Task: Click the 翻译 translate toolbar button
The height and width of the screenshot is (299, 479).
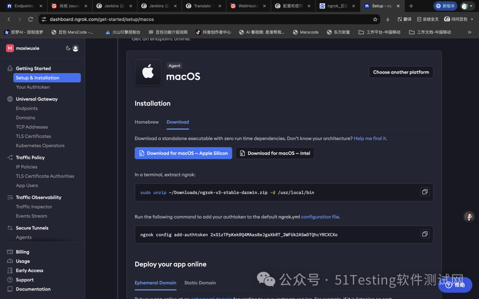Action: pyautogui.click(x=404, y=19)
